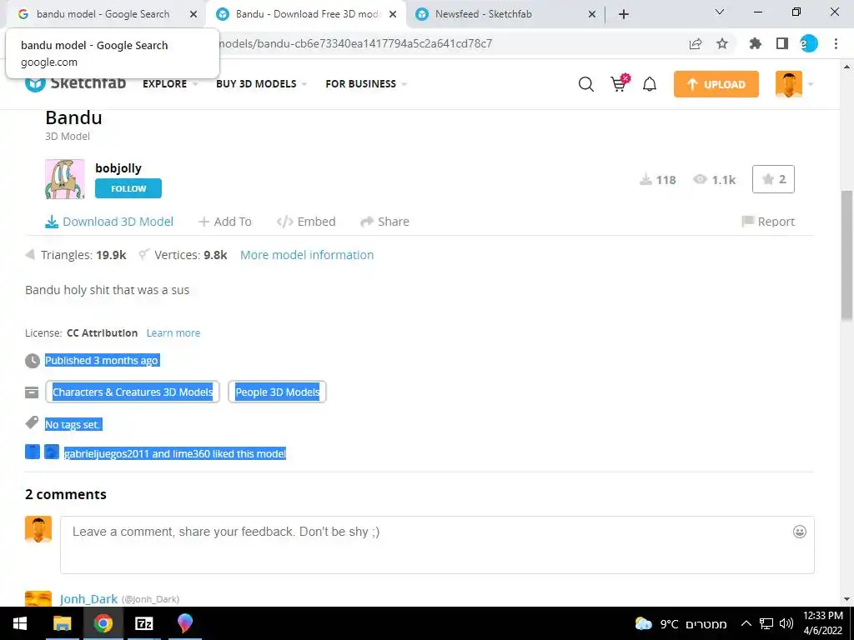The height and width of the screenshot is (640, 854).
Task: Open the Share option
Action: [x=385, y=222]
